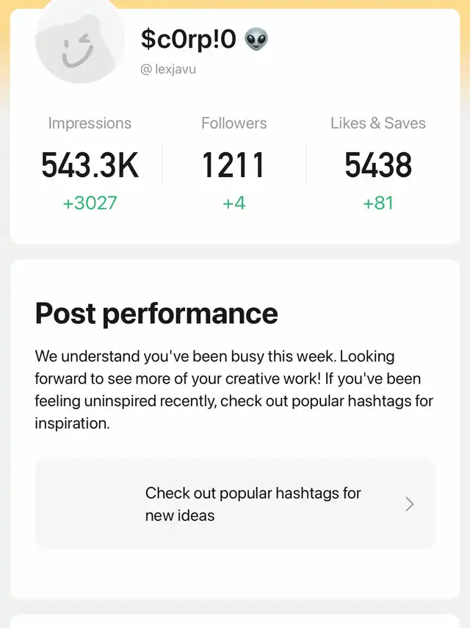Image resolution: width=470 pixels, height=628 pixels.
Task: Tap the 543.3K impressions count
Action: [90, 165]
